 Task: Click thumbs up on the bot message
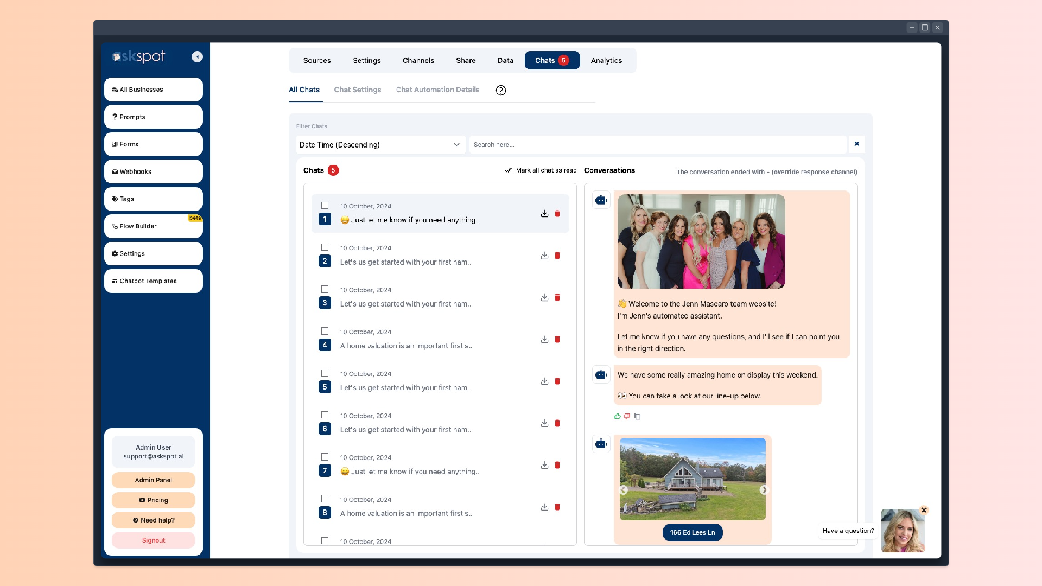tap(618, 416)
